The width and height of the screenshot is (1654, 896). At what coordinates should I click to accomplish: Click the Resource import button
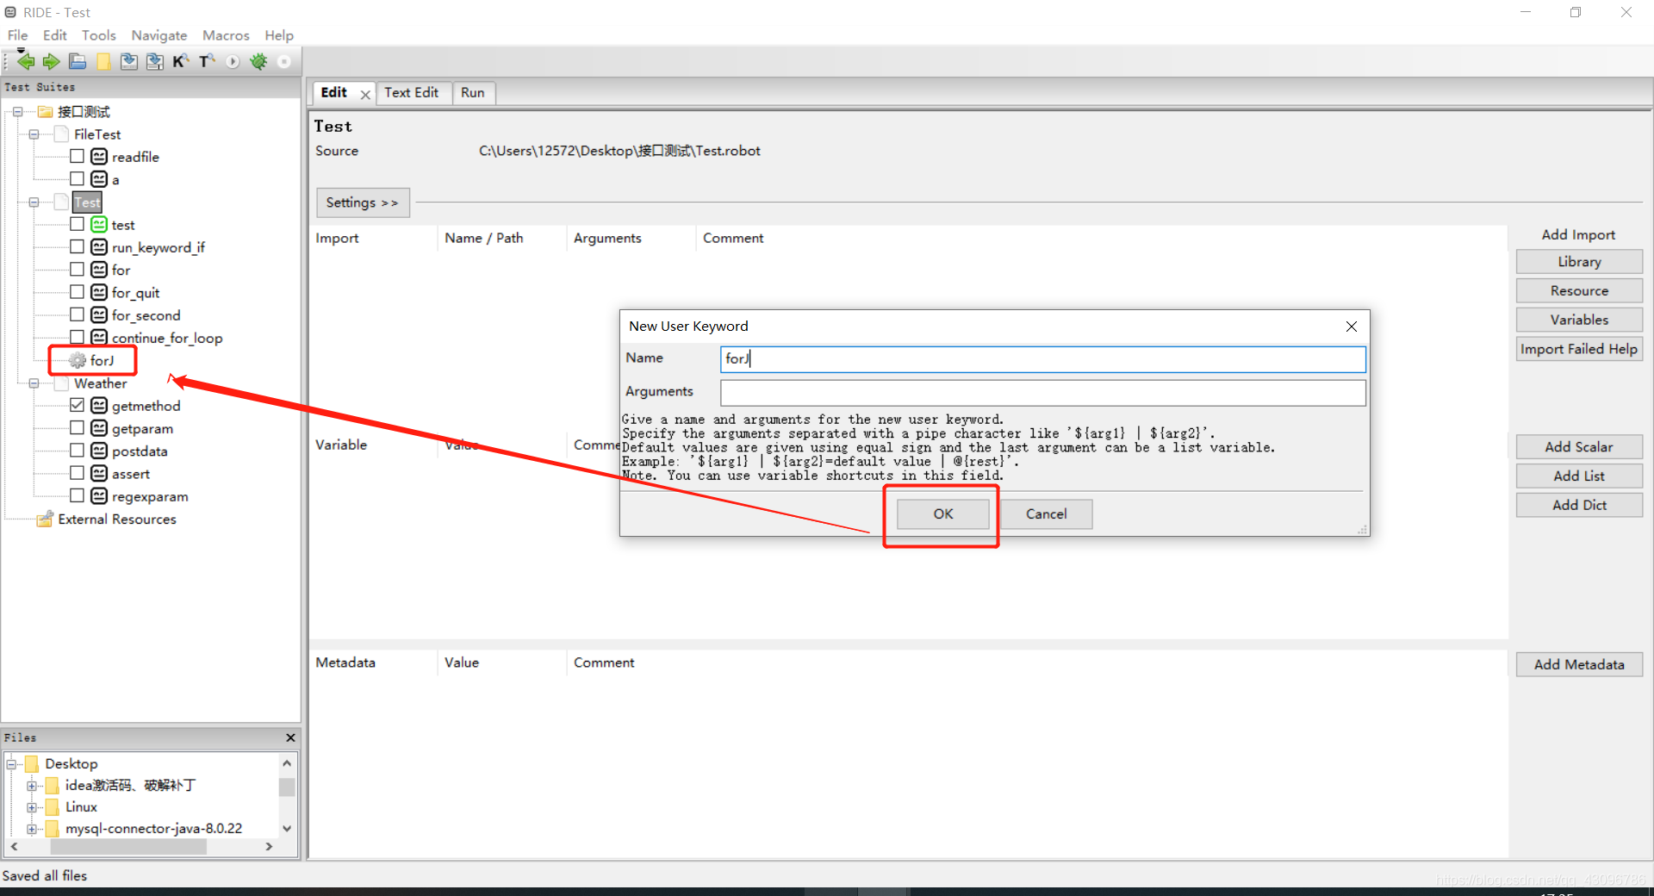click(1579, 290)
